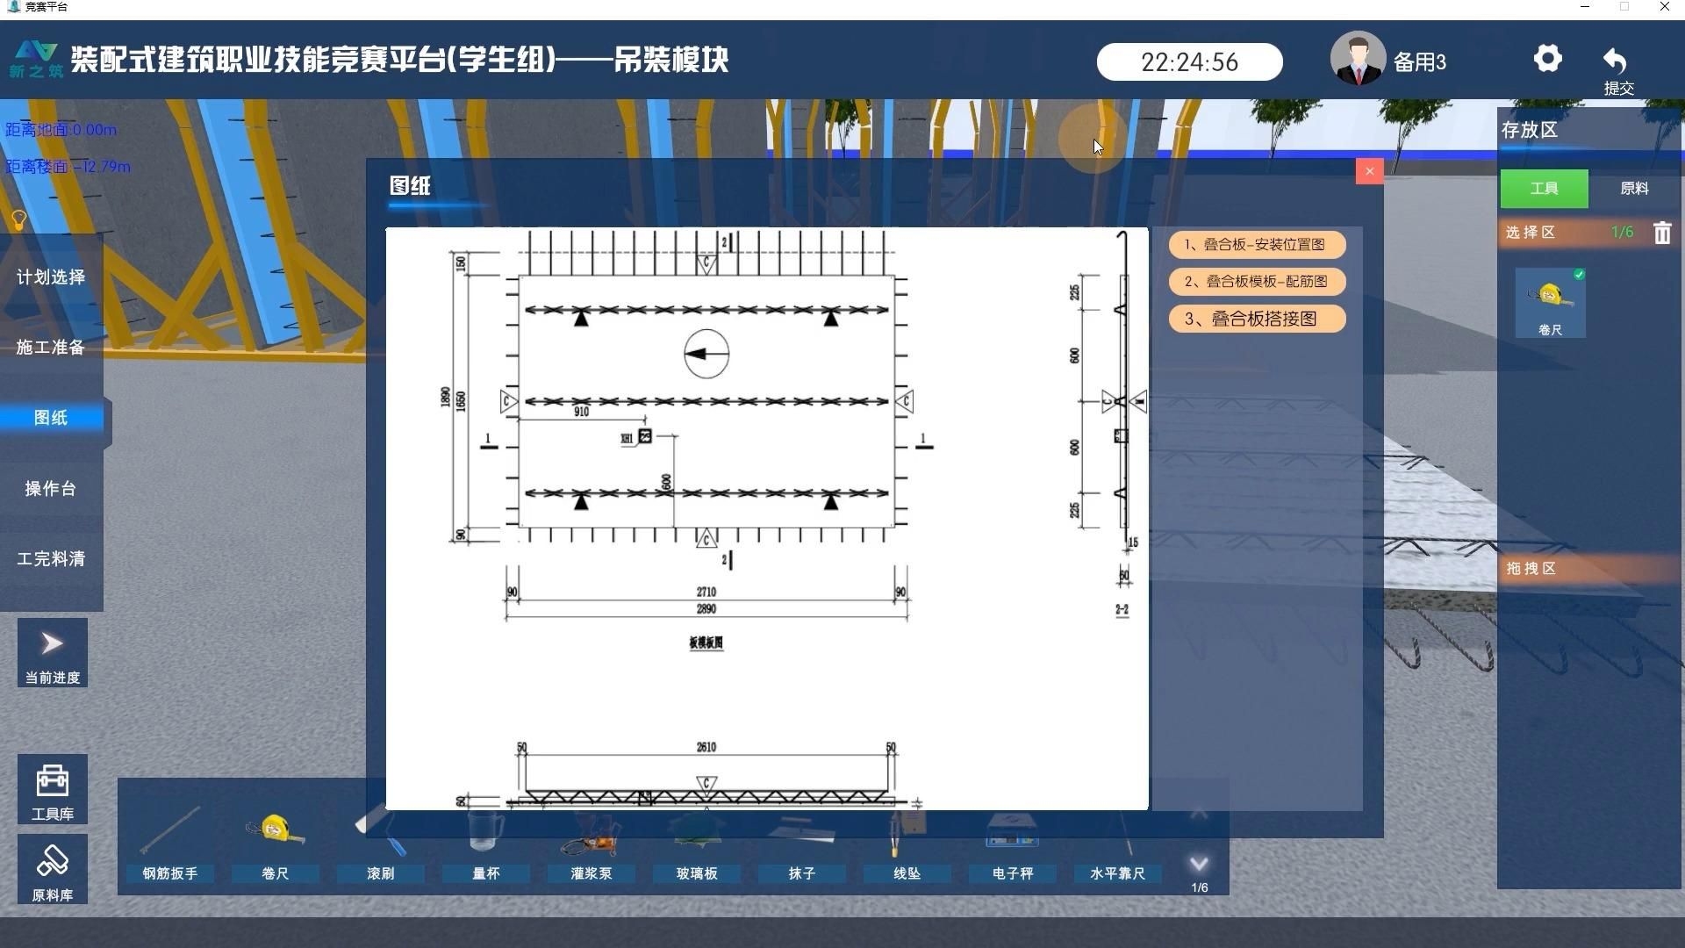This screenshot has width=1685, height=948.
Task: Uncheck the tape measure selection checkmark
Action: [x=1578, y=275]
